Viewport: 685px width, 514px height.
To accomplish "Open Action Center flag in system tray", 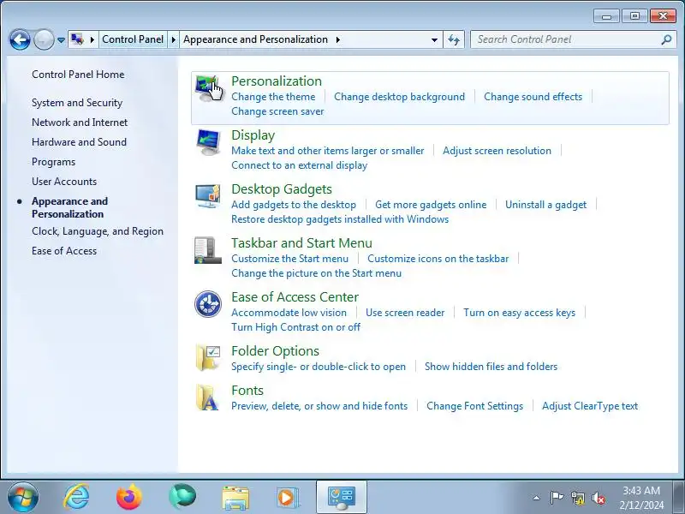I will [557, 498].
